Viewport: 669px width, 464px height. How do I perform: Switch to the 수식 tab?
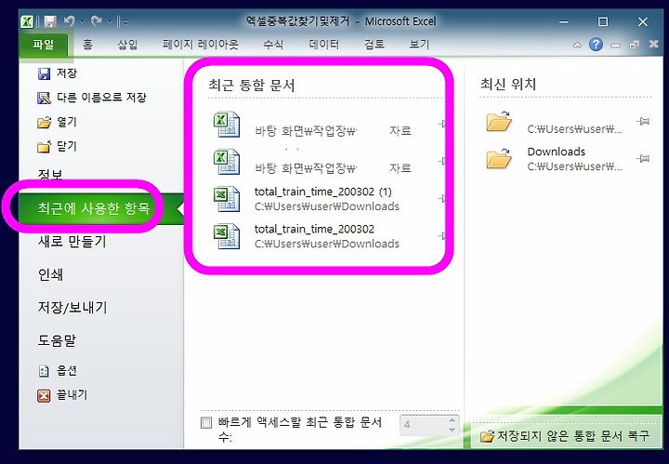coord(273,45)
